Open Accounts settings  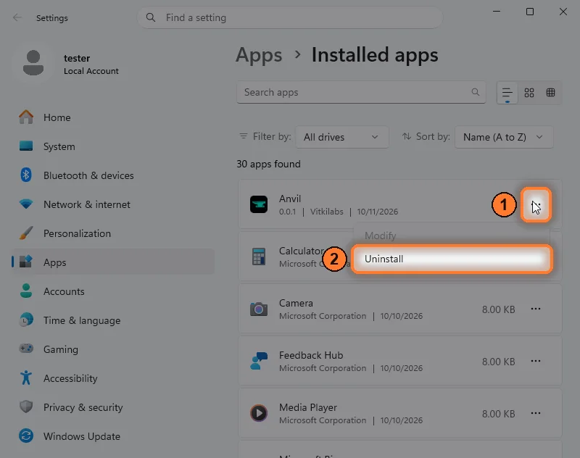tap(113, 291)
